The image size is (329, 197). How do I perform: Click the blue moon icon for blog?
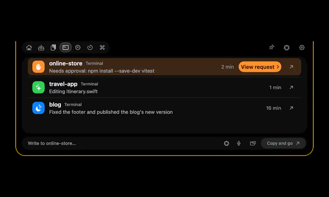tap(38, 108)
